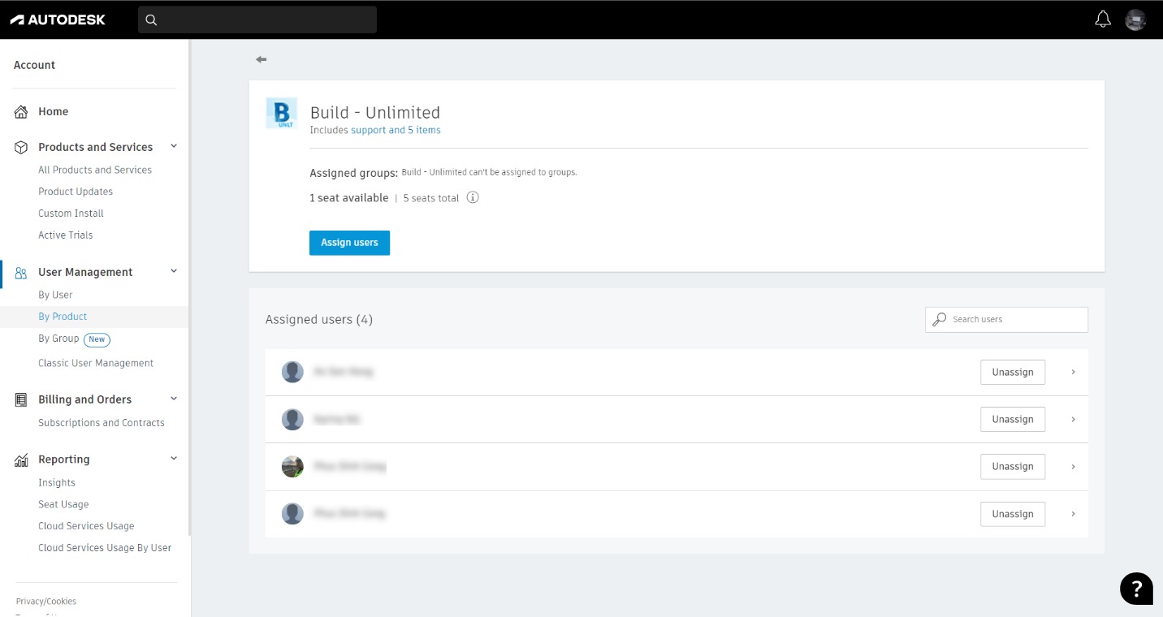The height and width of the screenshot is (617, 1163).
Task: Open Custom Install in the sidebar
Action: (x=71, y=214)
